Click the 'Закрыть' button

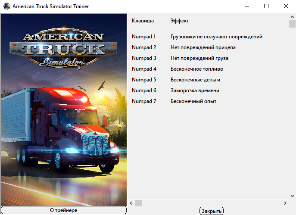[212, 211]
